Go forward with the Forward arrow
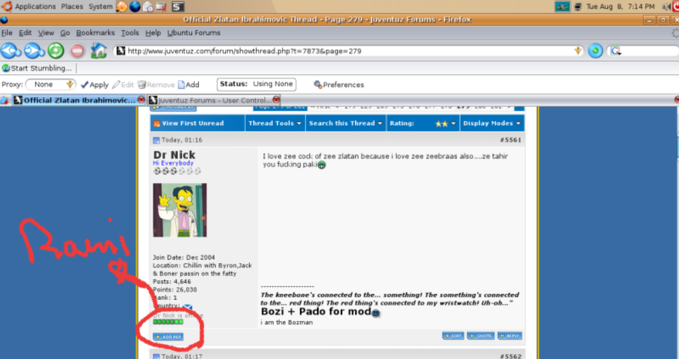The width and height of the screenshot is (679, 359). click(x=34, y=51)
